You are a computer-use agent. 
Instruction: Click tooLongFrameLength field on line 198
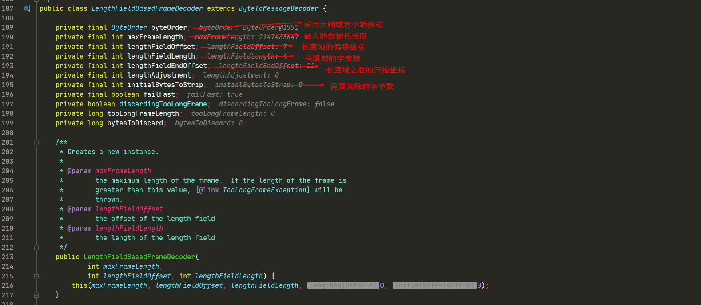(x=143, y=113)
